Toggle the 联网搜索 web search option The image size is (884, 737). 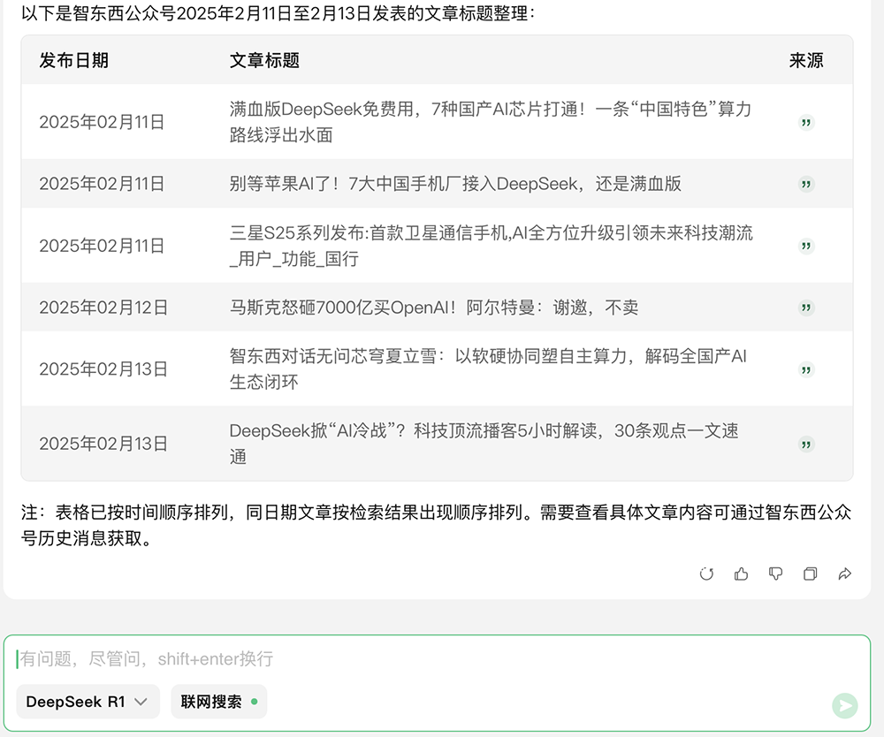(x=218, y=702)
